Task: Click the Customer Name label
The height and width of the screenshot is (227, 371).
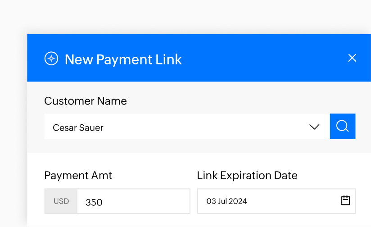Action: (86, 101)
